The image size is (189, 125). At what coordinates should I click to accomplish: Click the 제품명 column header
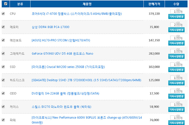click(87, 4)
